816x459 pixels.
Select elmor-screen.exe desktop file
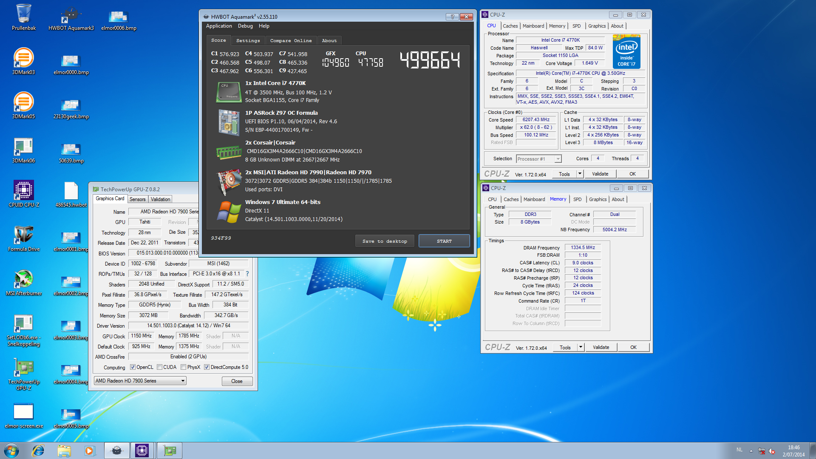(x=24, y=415)
